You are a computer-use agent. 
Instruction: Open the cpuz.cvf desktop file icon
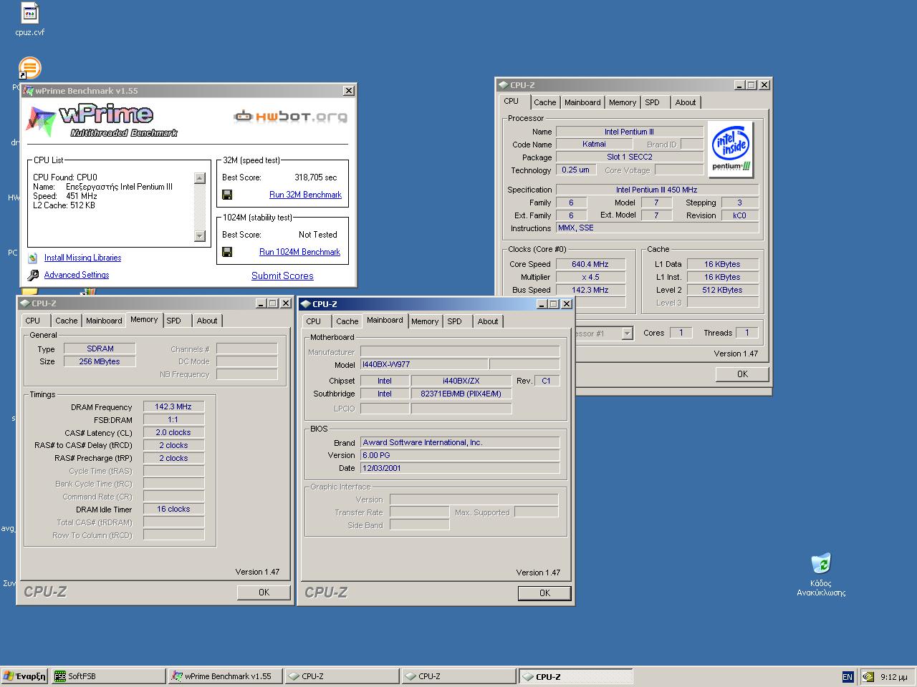(29, 14)
